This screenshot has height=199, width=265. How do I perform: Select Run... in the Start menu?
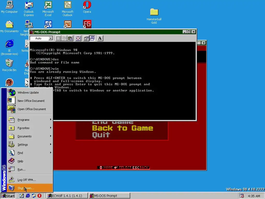tap(30, 169)
